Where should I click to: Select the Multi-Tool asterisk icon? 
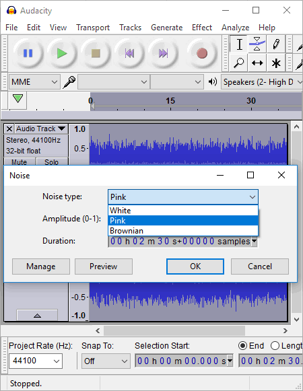[x=275, y=63]
